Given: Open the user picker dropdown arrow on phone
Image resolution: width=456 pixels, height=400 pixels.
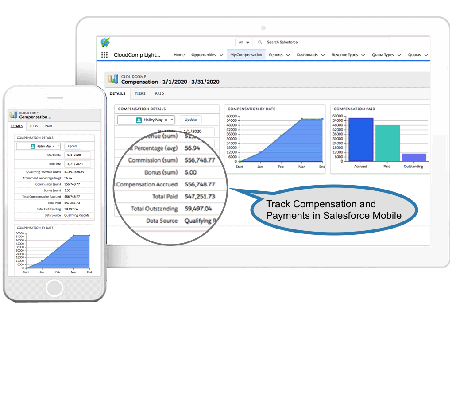Looking at the screenshot, I should [58, 146].
